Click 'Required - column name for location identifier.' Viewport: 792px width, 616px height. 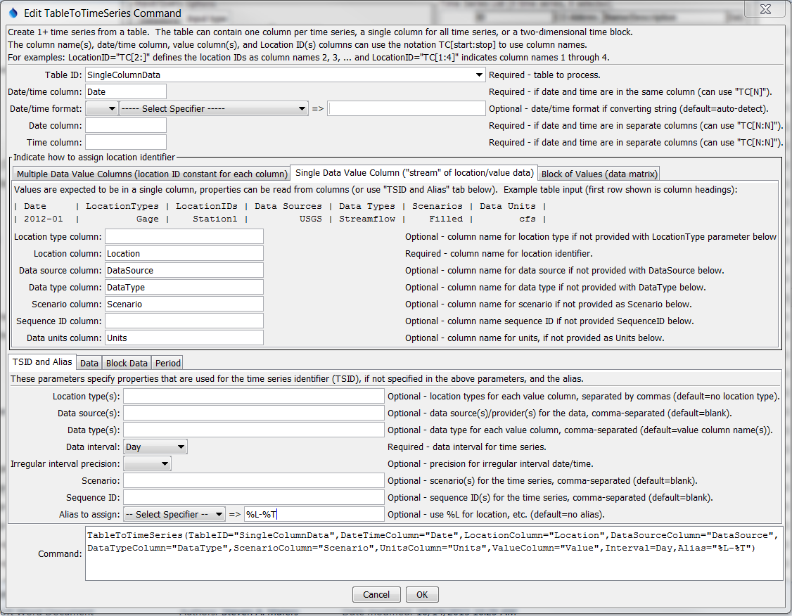[499, 253]
